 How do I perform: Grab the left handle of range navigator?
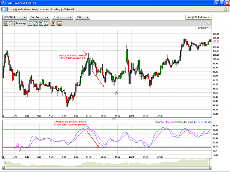5,162
